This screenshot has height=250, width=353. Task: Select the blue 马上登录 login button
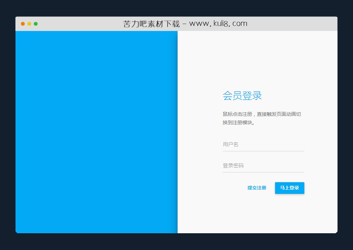coord(289,188)
